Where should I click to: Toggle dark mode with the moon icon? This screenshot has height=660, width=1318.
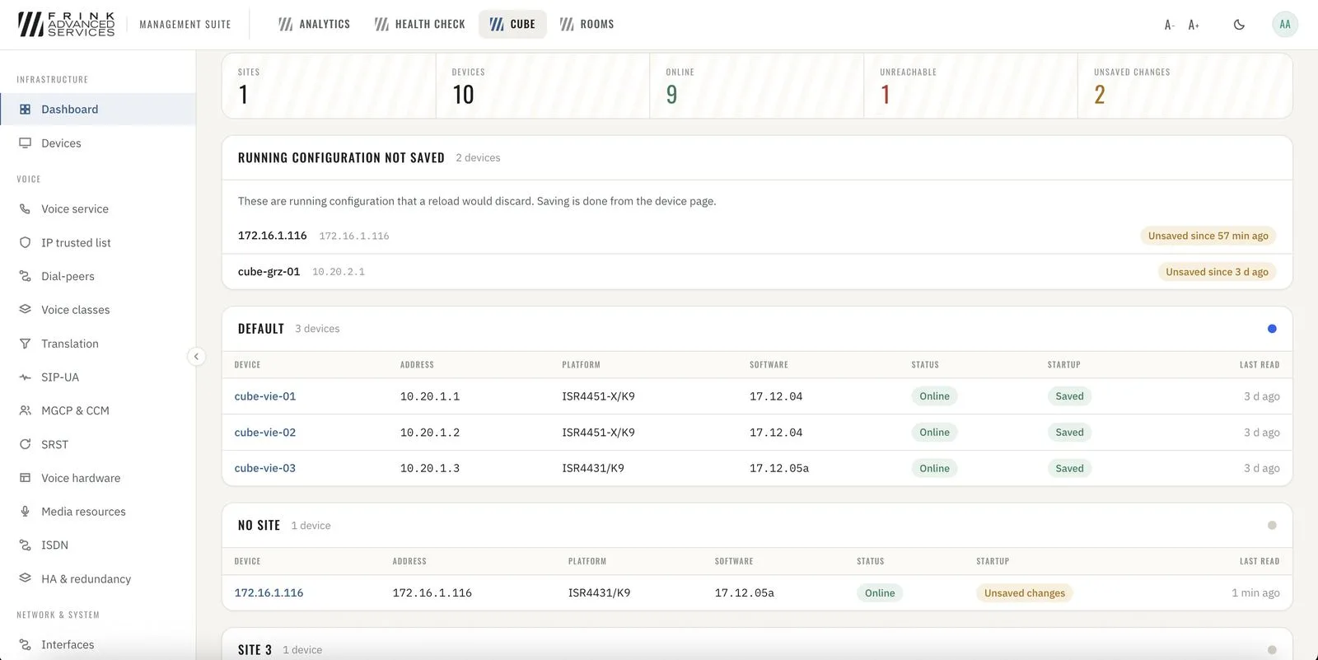pyautogui.click(x=1239, y=25)
